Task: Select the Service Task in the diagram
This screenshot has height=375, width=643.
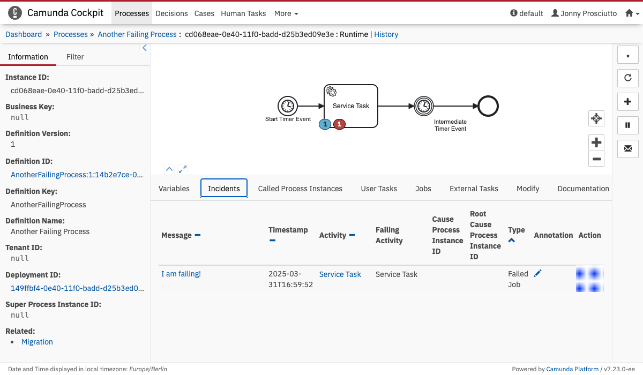Action: coord(351,106)
